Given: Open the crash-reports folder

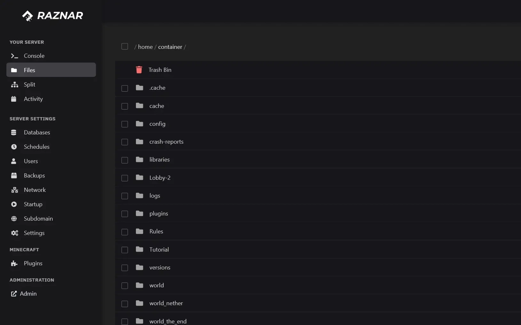Looking at the screenshot, I should click(x=167, y=142).
